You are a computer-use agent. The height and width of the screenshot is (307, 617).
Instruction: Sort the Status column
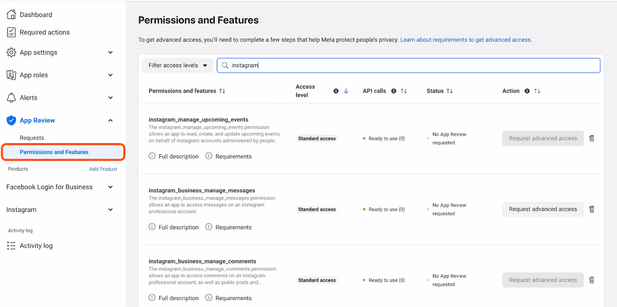click(450, 91)
